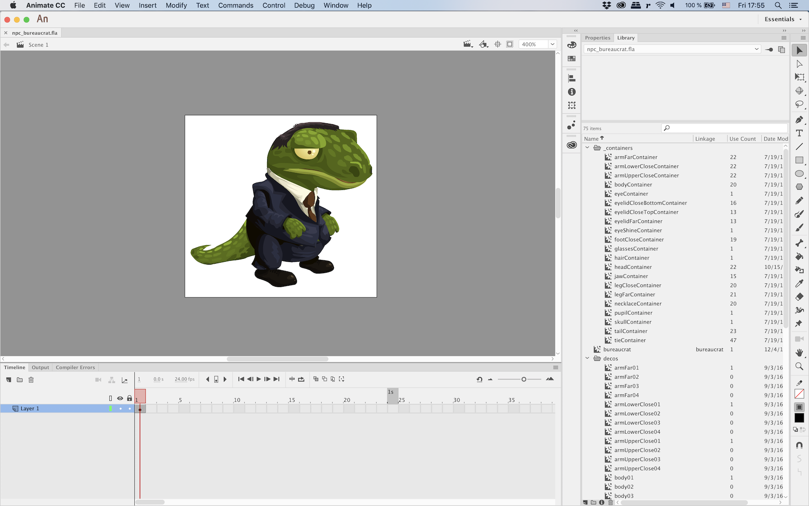The width and height of the screenshot is (809, 506).
Task: Select the Hand tool
Action: click(799, 353)
